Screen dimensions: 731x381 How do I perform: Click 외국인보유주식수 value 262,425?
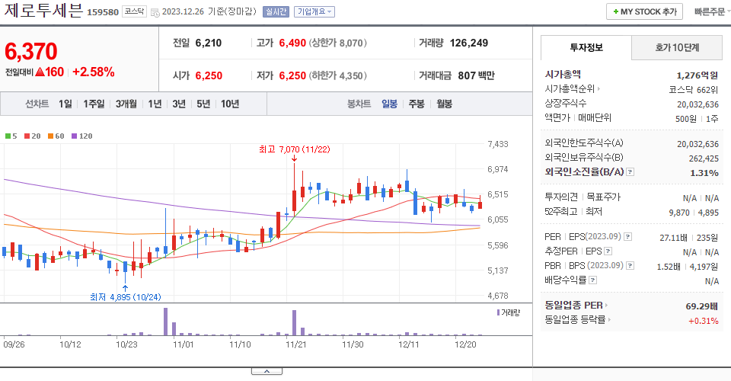click(x=704, y=158)
